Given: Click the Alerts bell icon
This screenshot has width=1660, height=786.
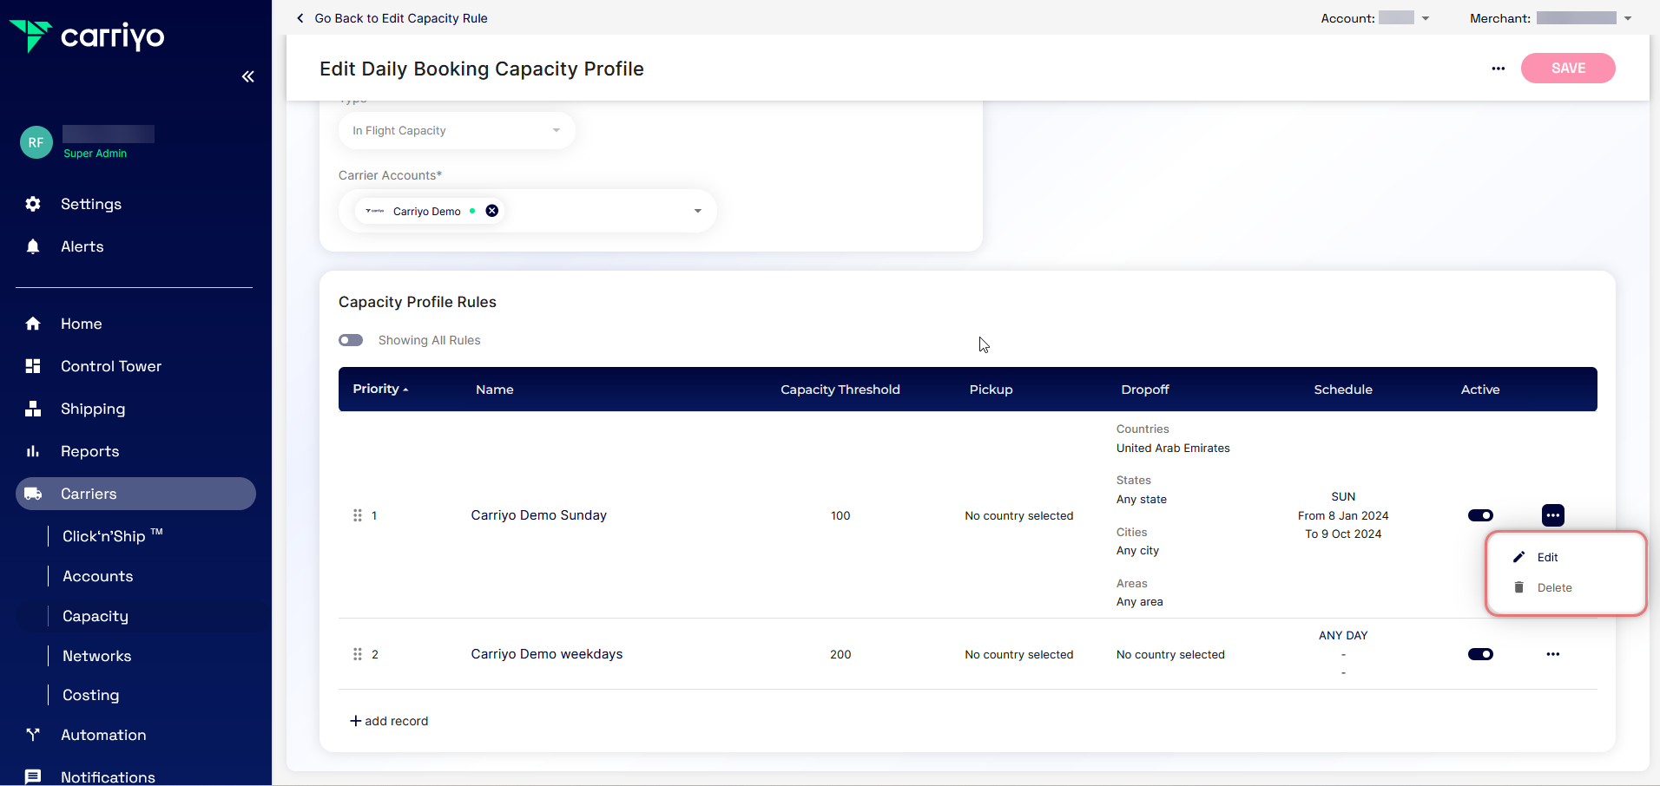Looking at the screenshot, I should pos(32,246).
